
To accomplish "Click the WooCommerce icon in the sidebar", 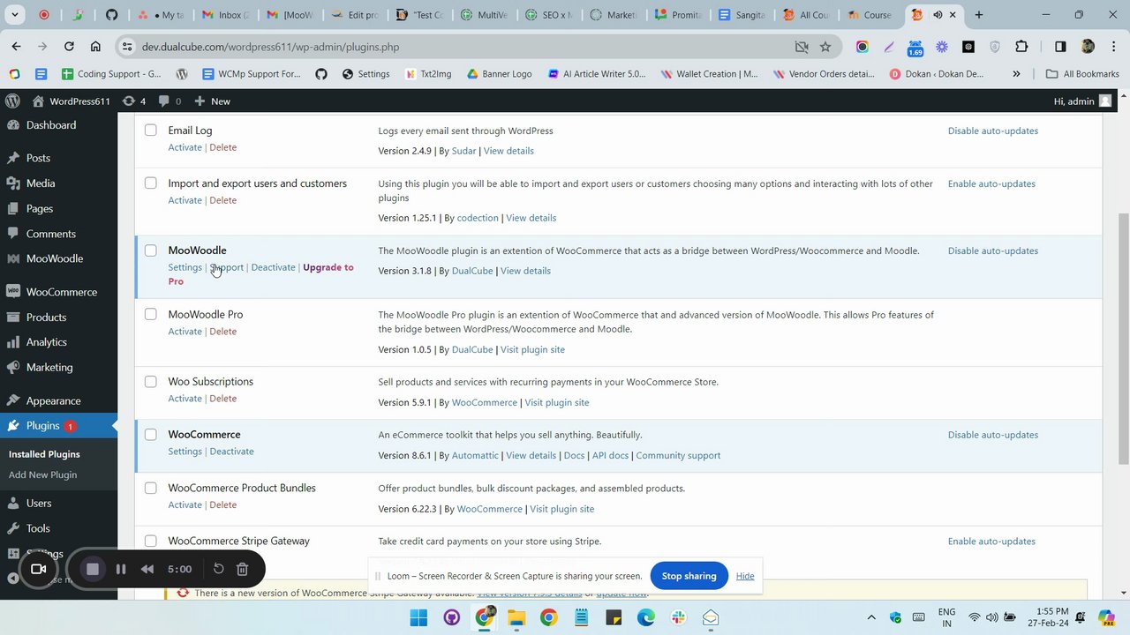I will [13, 292].
